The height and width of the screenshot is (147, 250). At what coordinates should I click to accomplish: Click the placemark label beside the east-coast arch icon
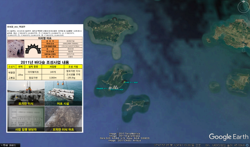[x=131, y=82]
